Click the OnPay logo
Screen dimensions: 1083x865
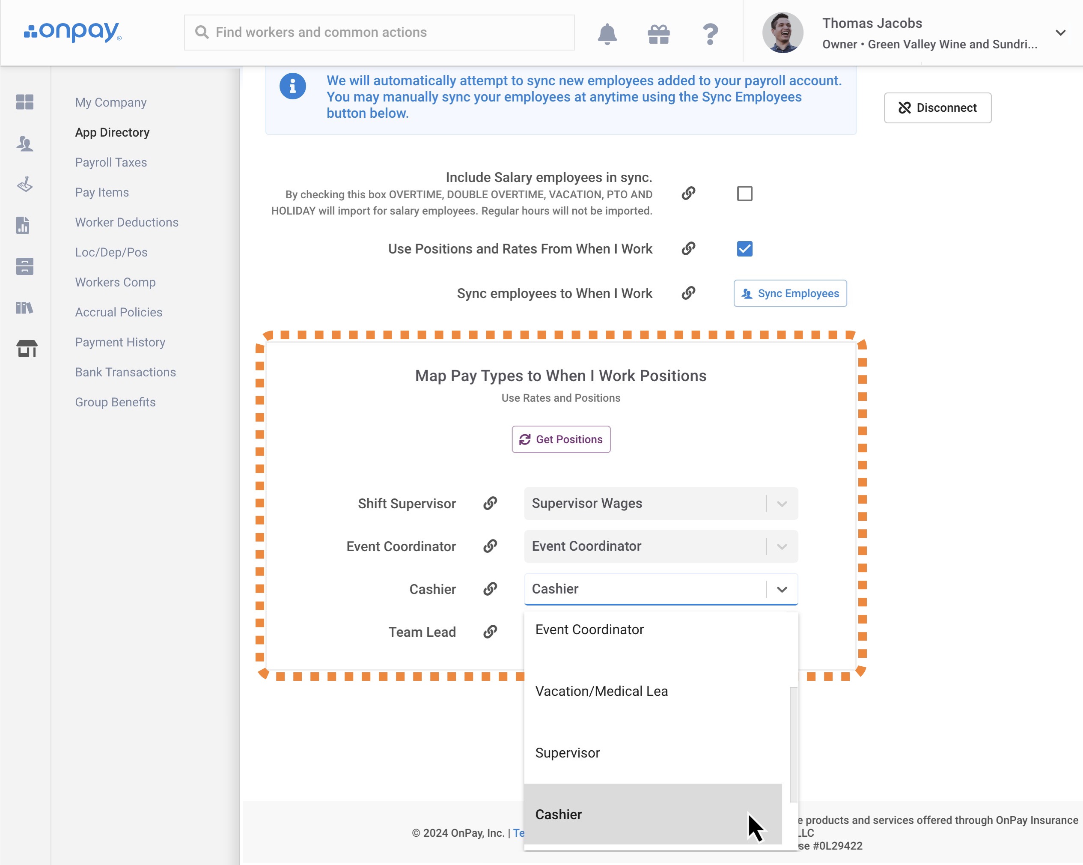click(x=72, y=32)
